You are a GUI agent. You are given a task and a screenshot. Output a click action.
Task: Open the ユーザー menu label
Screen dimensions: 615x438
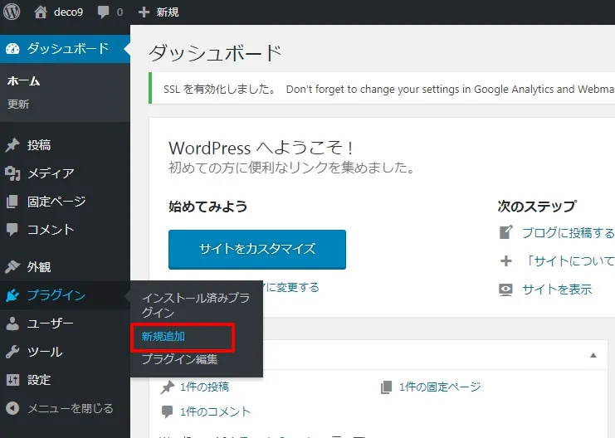pos(50,324)
